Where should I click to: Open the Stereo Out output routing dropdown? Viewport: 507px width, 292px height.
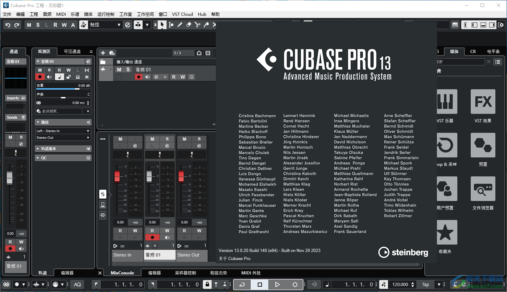tap(63, 137)
